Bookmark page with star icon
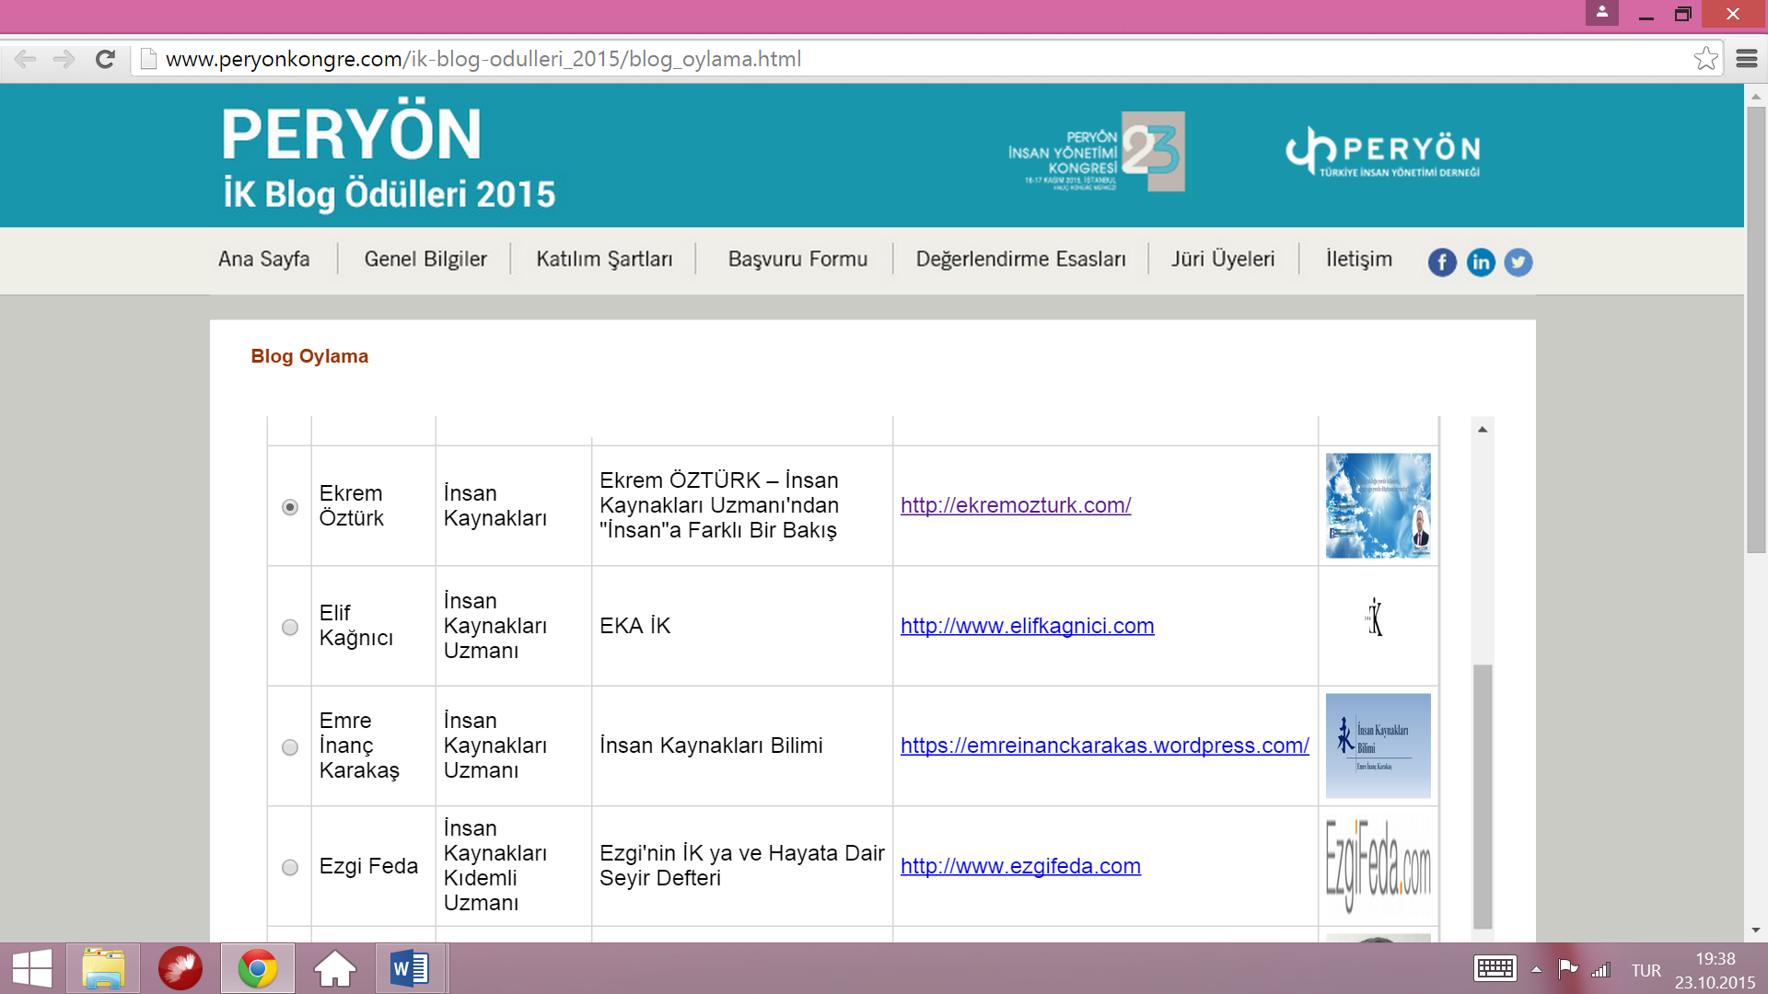1768x994 pixels. pos(1705,59)
